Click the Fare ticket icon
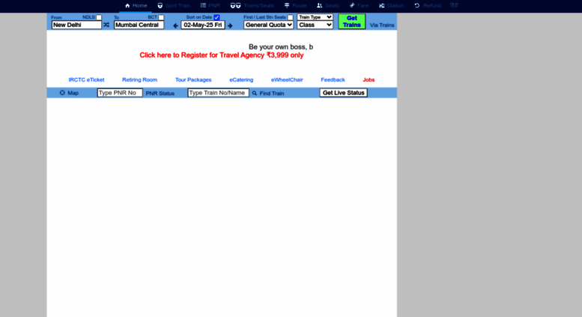The image size is (582, 317). pos(352,5)
